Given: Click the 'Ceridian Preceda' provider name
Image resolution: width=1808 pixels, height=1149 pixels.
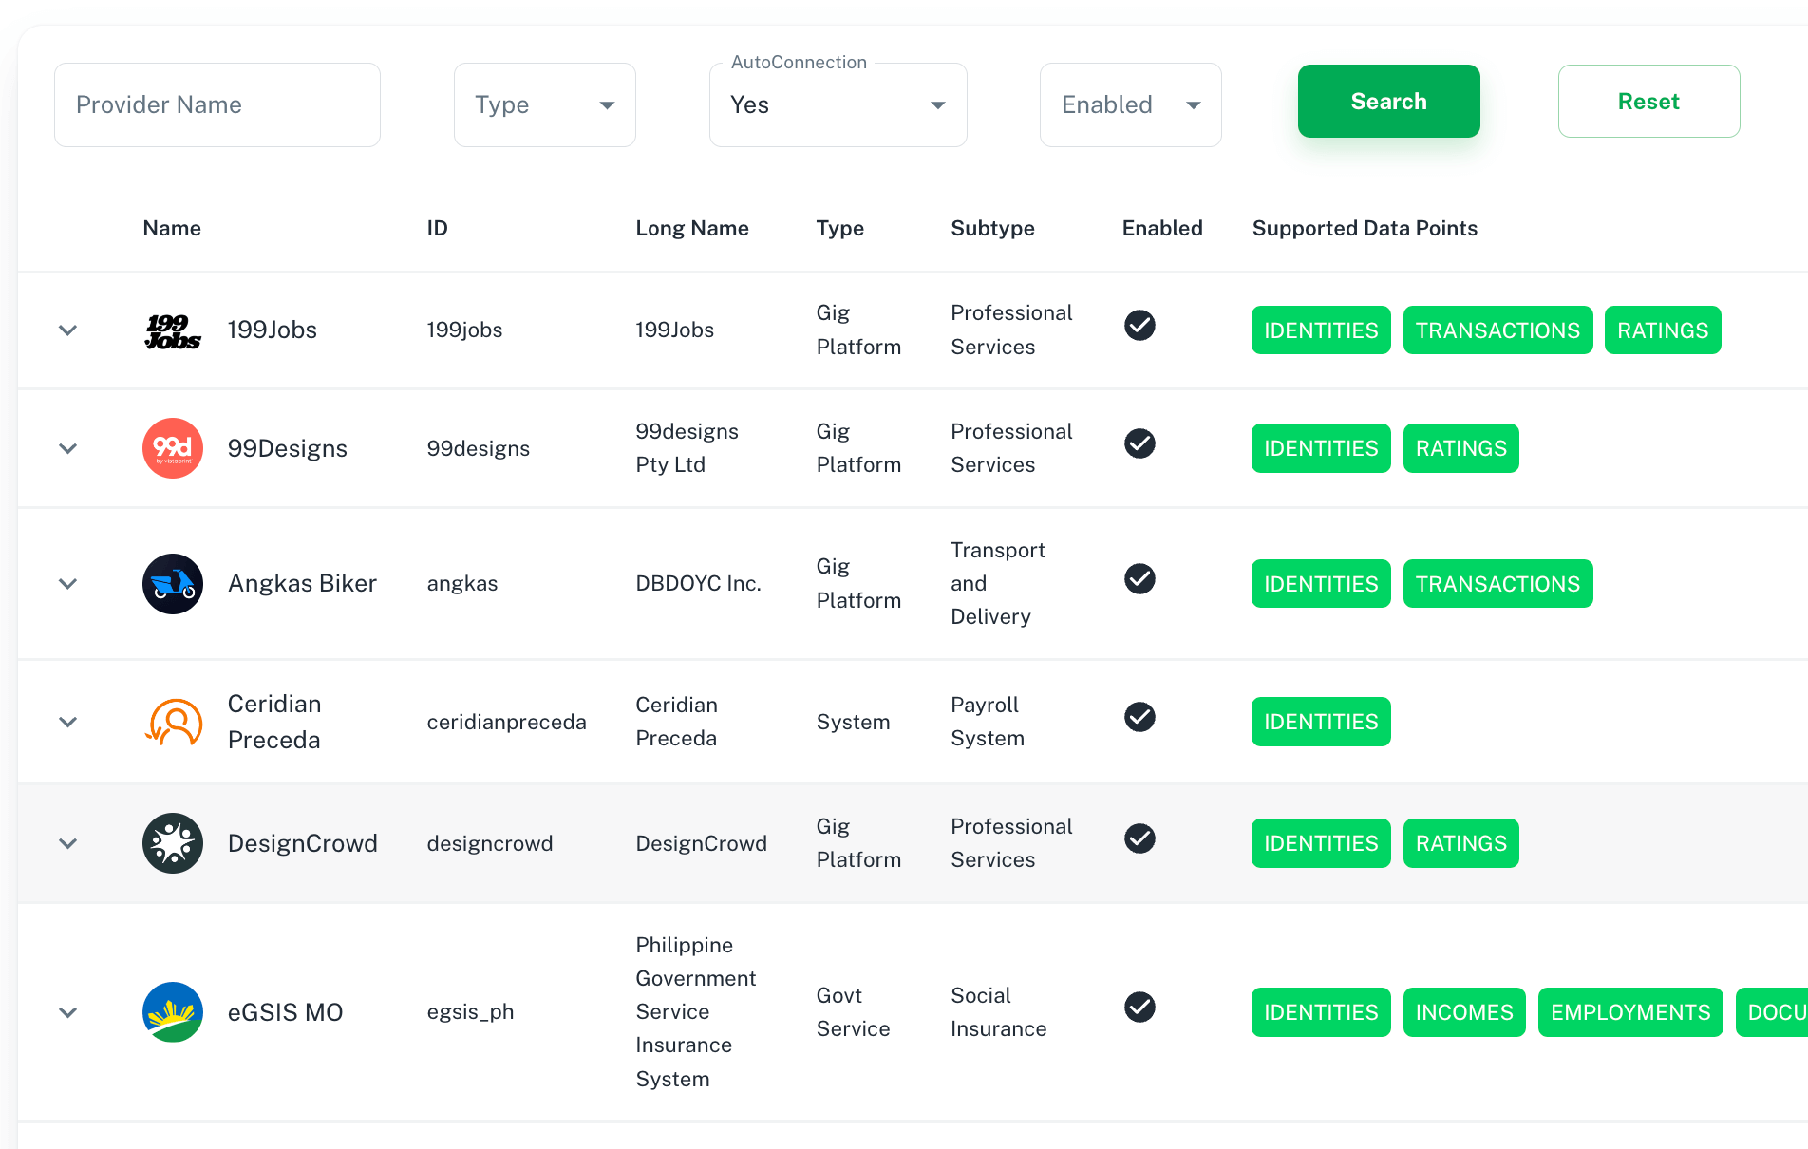Looking at the screenshot, I should [x=274, y=722].
